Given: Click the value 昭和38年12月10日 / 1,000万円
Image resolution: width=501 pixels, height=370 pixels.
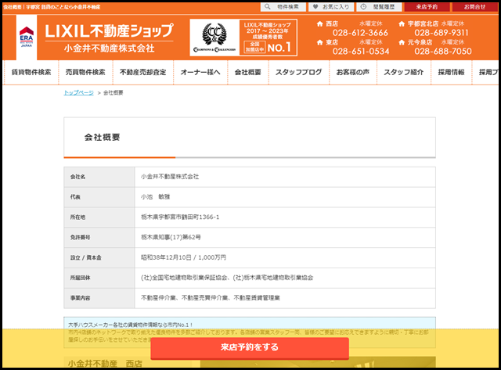Looking at the screenshot, I should 183,257.
